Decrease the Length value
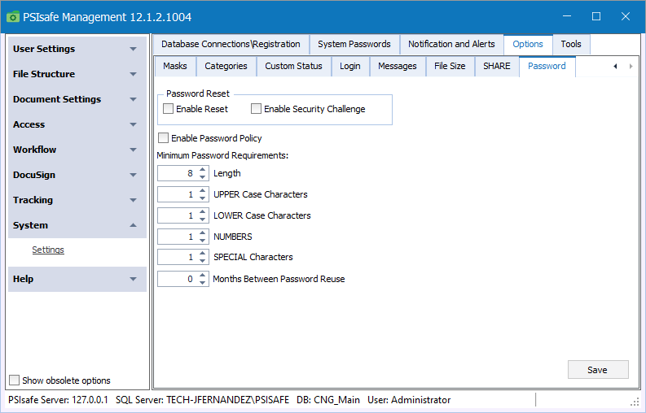This screenshot has height=413, width=646. (x=202, y=177)
